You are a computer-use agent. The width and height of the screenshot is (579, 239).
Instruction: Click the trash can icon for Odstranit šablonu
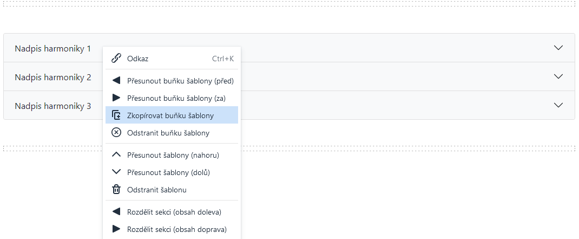116,190
